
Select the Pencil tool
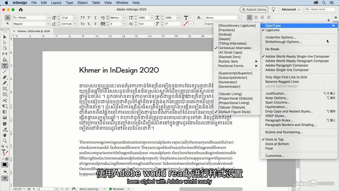click(5, 83)
